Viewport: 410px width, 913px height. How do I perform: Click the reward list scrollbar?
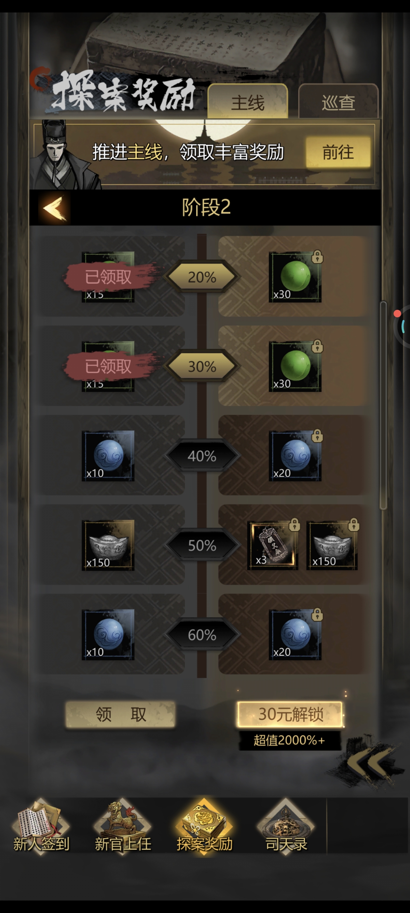point(383,405)
